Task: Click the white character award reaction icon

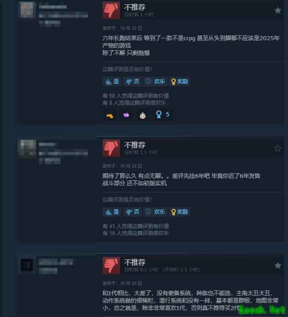Action: [142, 116]
